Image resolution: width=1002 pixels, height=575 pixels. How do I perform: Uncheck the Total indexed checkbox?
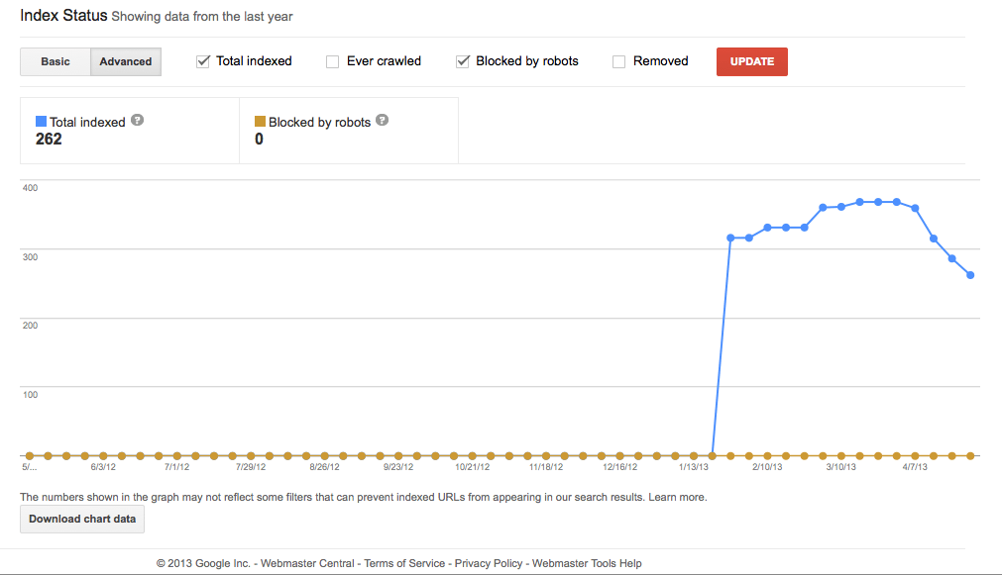[x=203, y=61]
